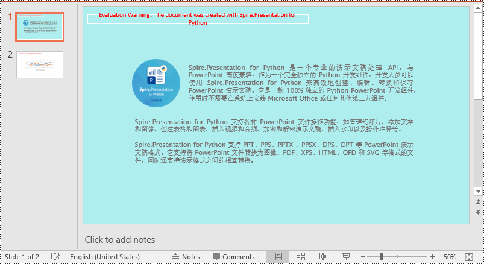Screen dimensions: 484x264
Task: Toggle the Notes pane button
Action: coord(186,257)
